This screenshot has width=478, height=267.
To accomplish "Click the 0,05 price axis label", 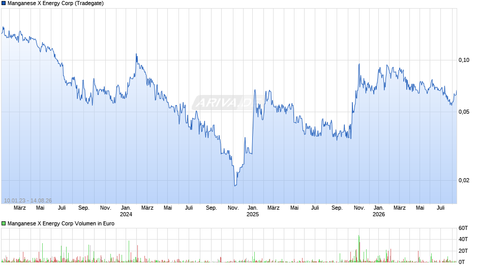I will (x=464, y=112).
